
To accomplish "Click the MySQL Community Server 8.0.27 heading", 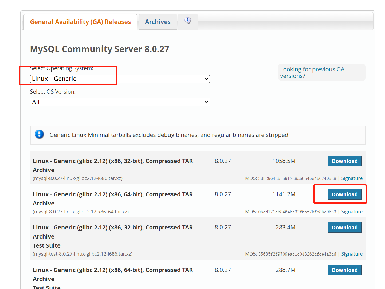I will coord(99,49).
